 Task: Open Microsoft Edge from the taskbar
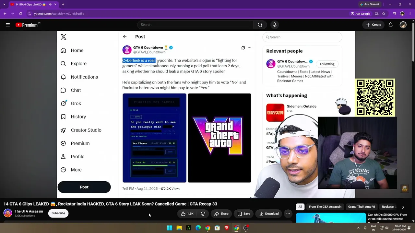198,228
